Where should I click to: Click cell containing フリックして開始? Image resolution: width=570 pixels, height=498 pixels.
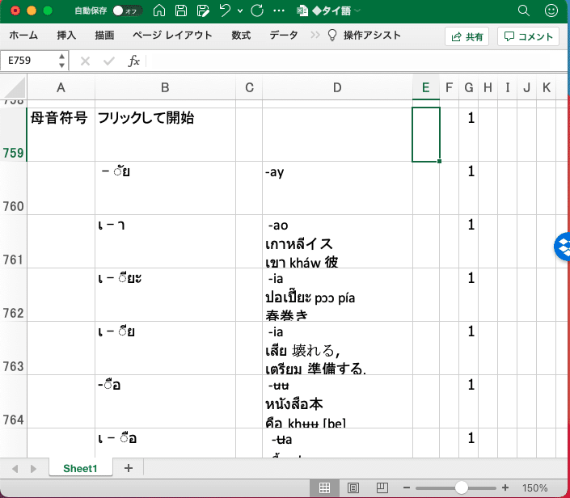(166, 134)
